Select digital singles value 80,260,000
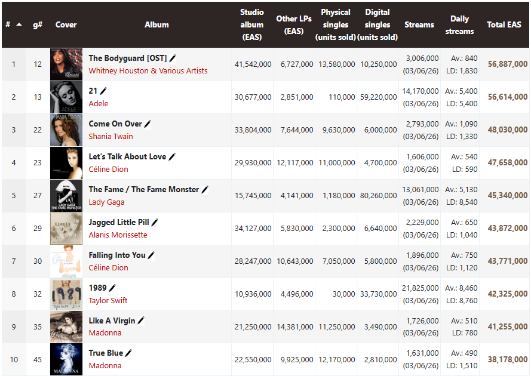The height and width of the screenshot is (376, 531). coord(378,196)
